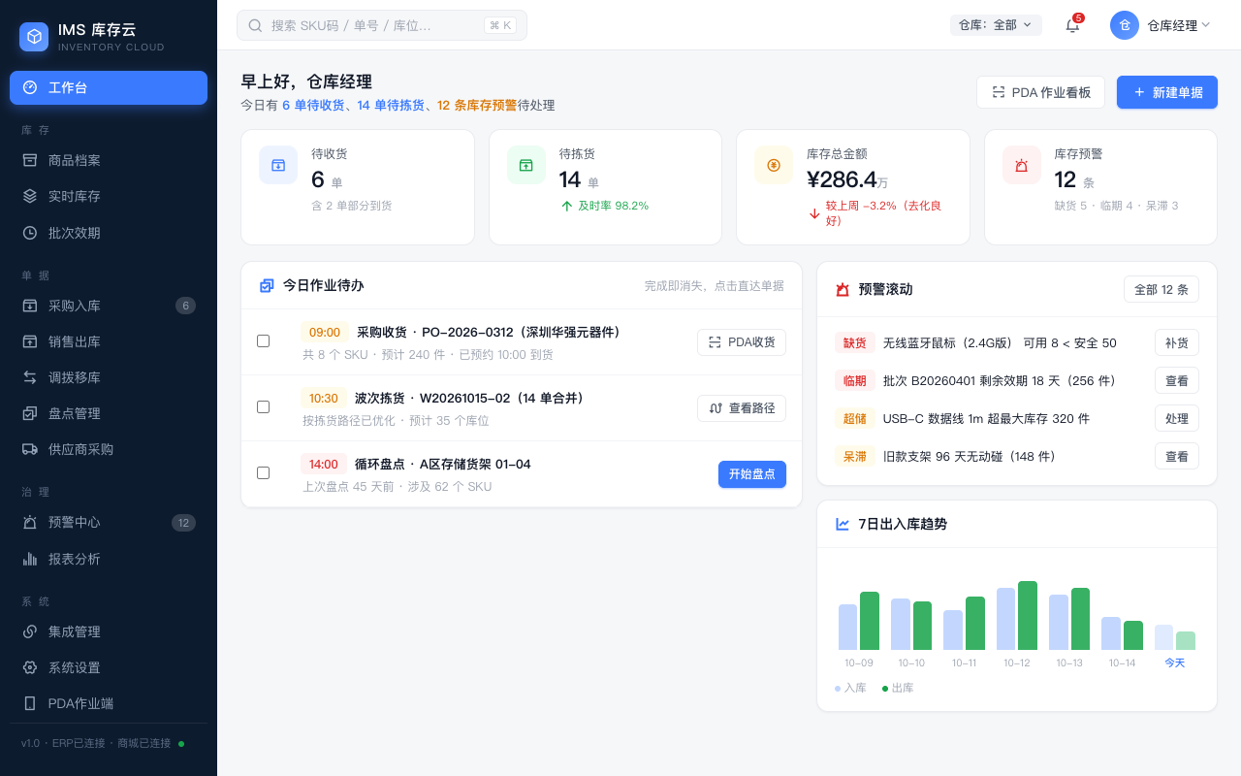The height and width of the screenshot is (776, 1241).
Task: Open 系统设置 in sidebar
Action: (109, 667)
